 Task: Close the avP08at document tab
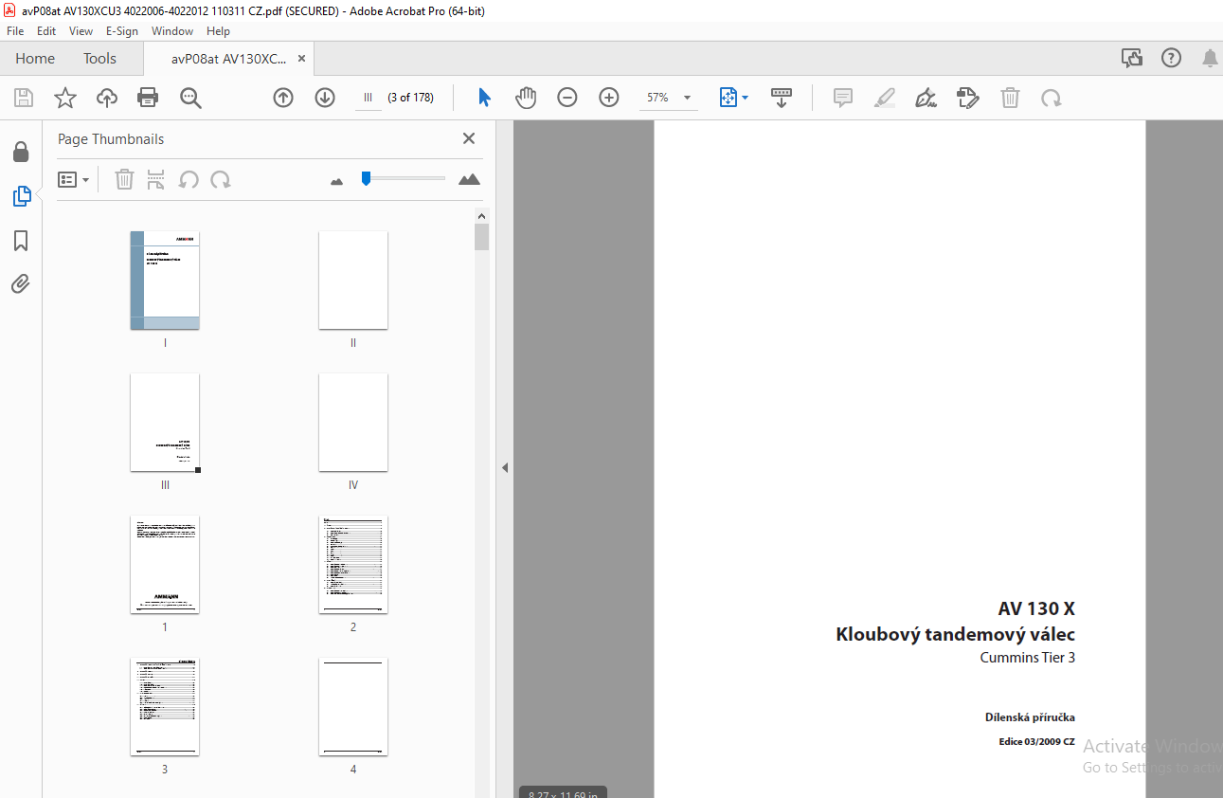[x=301, y=59]
